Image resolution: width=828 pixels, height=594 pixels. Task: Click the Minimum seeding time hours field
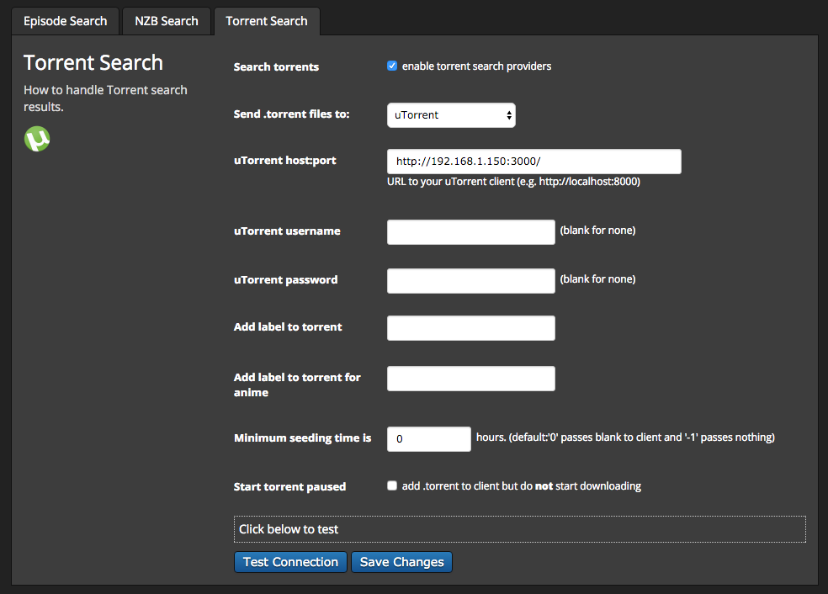coord(428,439)
